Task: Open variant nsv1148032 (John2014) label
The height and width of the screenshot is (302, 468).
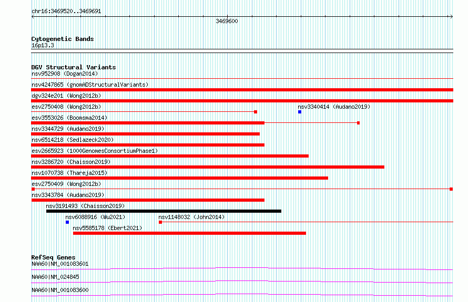Action: tap(191, 217)
